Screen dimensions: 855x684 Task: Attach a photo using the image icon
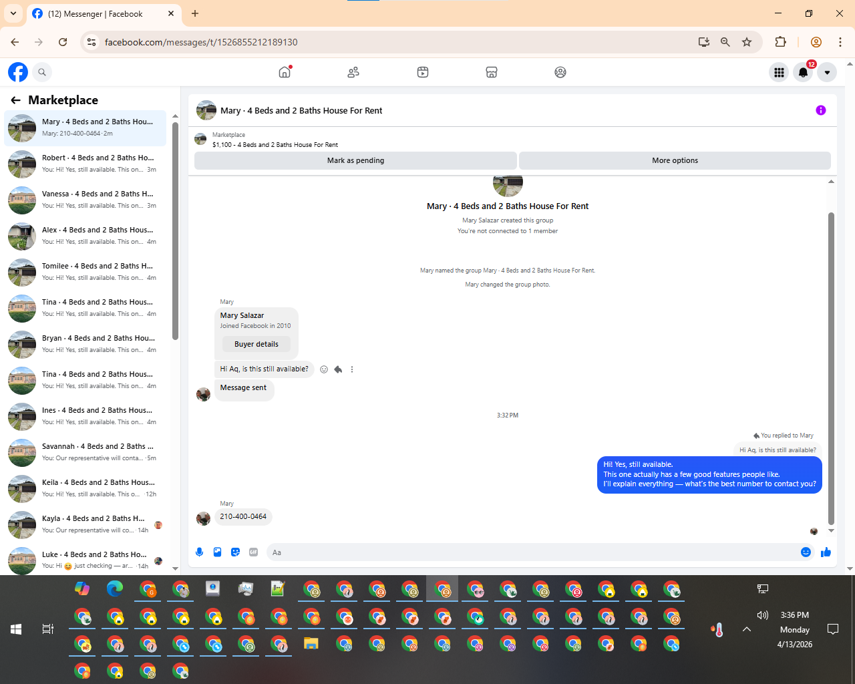[x=217, y=552]
